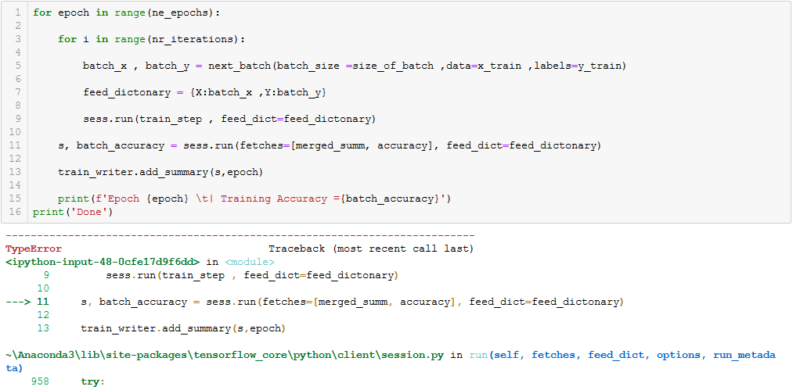800x390 pixels.
Task: Click the '958 try:' traceback line
Action: 68,381
